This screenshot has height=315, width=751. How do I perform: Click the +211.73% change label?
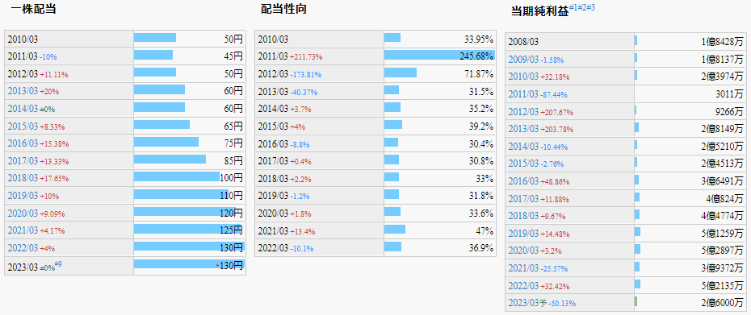point(305,57)
